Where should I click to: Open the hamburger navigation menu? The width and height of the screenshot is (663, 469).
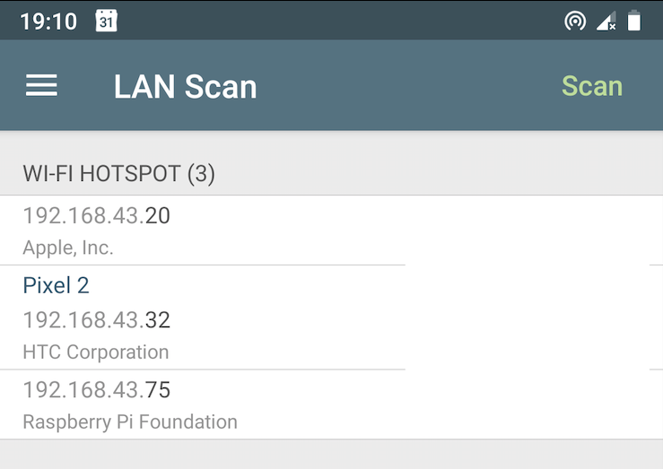(41, 85)
